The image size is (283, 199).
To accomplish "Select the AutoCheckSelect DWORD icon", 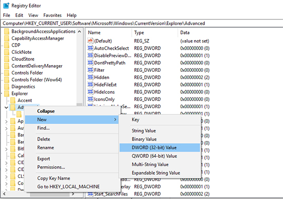I will pyautogui.click(x=90, y=48).
